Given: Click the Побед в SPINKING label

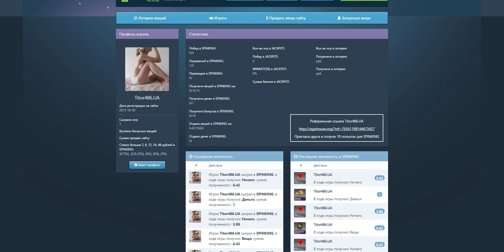Looking at the screenshot, I should point(203,48).
